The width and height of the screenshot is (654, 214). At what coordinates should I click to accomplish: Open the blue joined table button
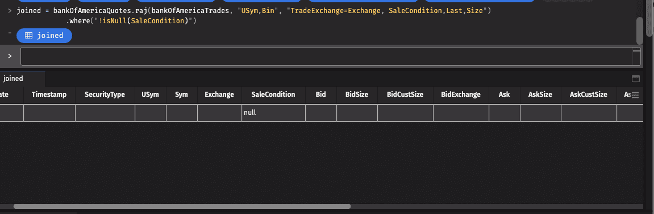click(x=44, y=36)
